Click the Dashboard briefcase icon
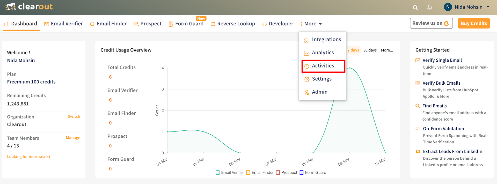The height and width of the screenshot is (184, 497). click(7, 24)
